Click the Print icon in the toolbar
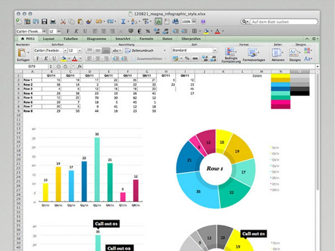 53,21
